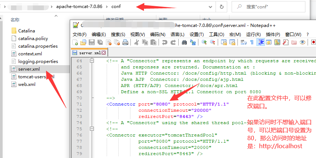Image resolution: width=316 pixels, height=158 pixels.
Task: Click the Zoom Out magnifier icon
Action: point(212,42)
